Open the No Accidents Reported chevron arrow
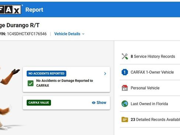180x135 pixels. [105, 73]
